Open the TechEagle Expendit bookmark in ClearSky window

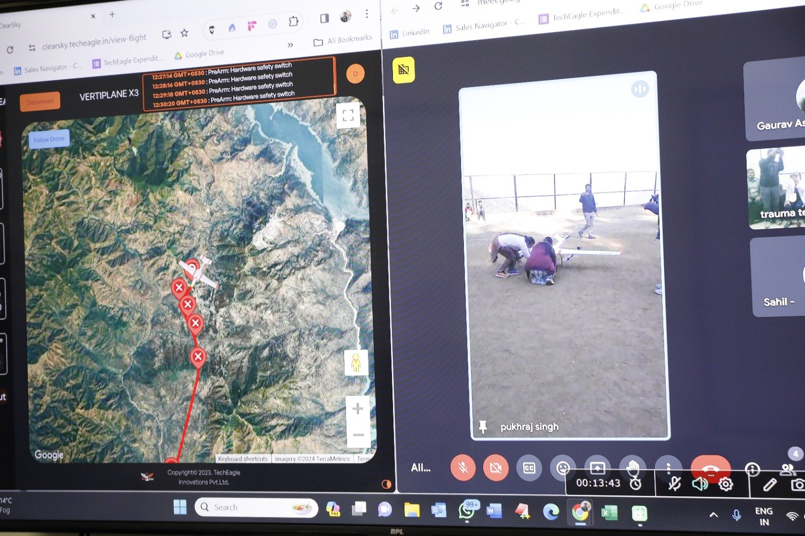[x=128, y=61]
